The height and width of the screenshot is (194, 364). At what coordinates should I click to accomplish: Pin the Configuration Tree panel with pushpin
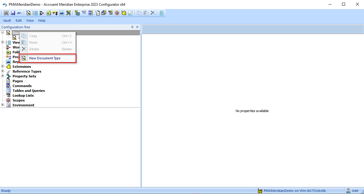pos(132,27)
